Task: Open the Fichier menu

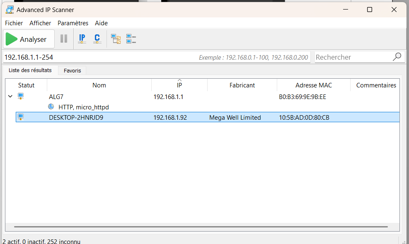Action: coord(14,23)
